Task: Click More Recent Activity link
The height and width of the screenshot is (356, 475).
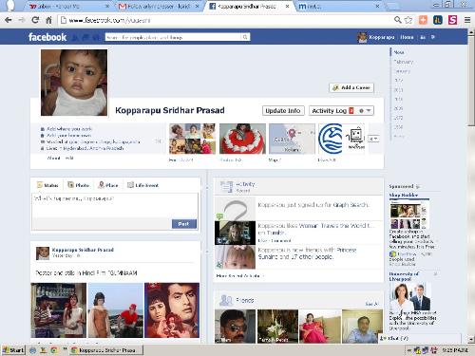Action: point(239,276)
